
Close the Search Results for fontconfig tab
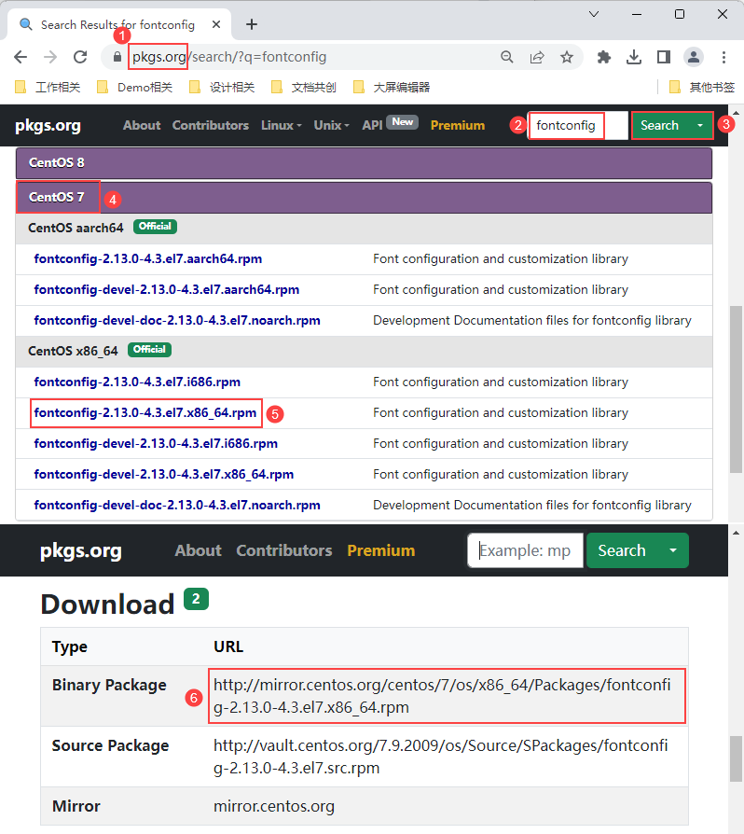click(216, 24)
